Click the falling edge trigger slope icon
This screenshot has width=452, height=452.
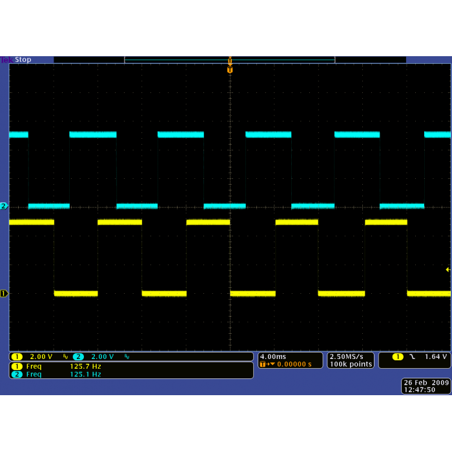point(411,356)
